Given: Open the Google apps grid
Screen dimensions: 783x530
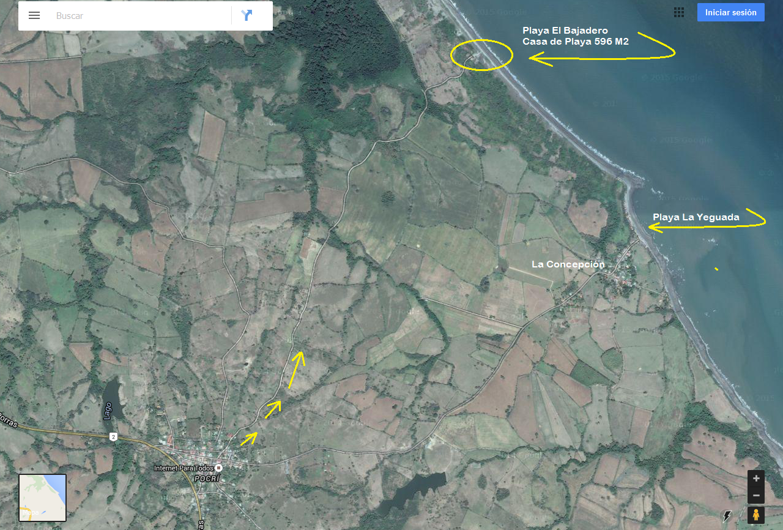Looking at the screenshot, I should click(x=678, y=12).
